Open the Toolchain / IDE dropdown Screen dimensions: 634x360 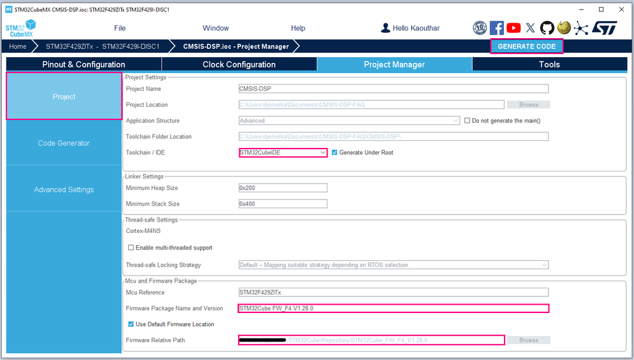[283, 152]
